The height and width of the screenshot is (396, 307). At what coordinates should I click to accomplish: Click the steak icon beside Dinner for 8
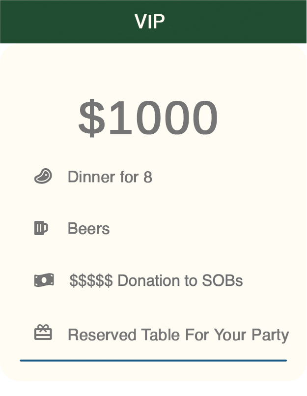coord(43,176)
